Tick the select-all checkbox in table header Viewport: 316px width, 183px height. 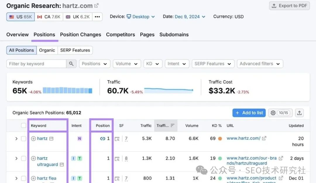coord(24,126)
